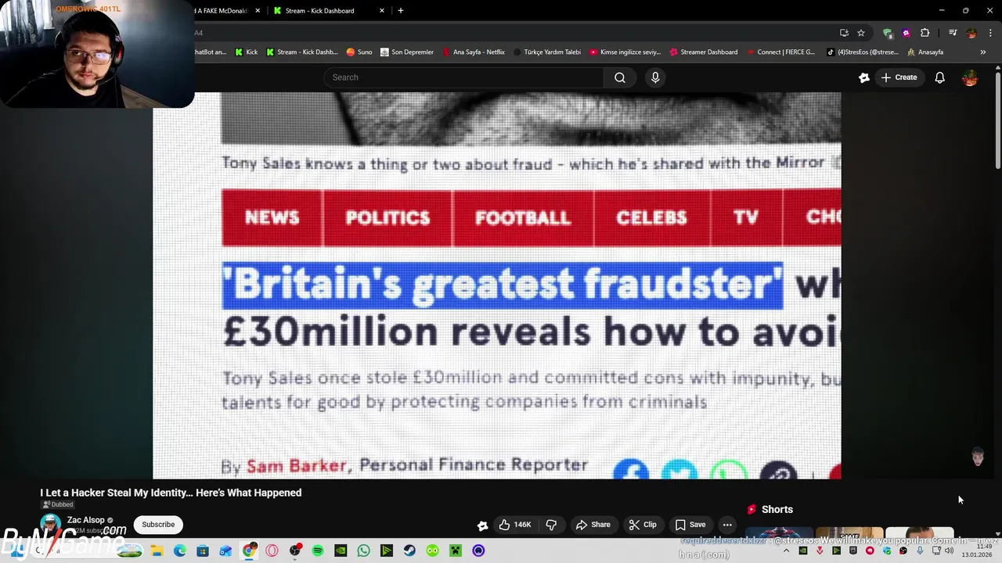Open the Streamer Dashboard bookmark
Image resolution: width=1002 pixels, height=563 pixels.
(x=703, y=52)
